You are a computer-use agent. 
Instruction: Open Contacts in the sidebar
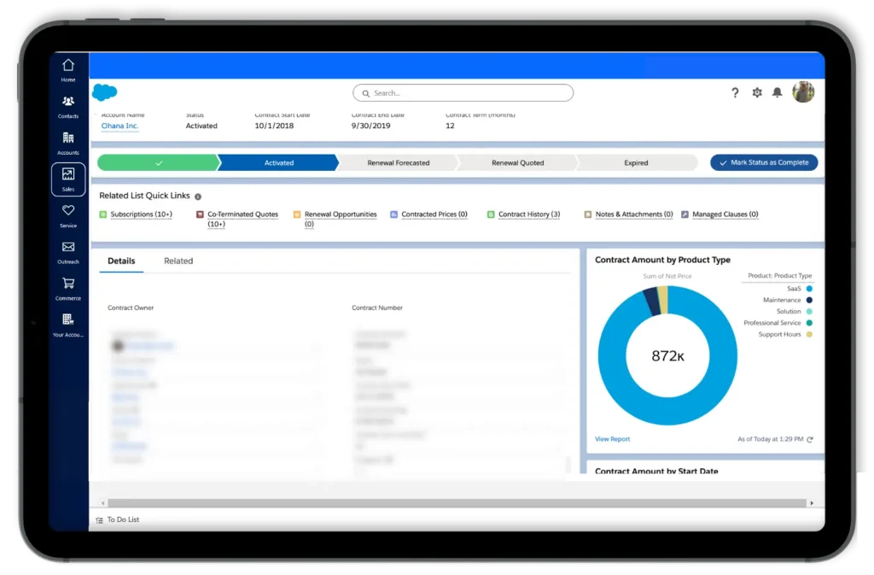(x=68, y=107)
